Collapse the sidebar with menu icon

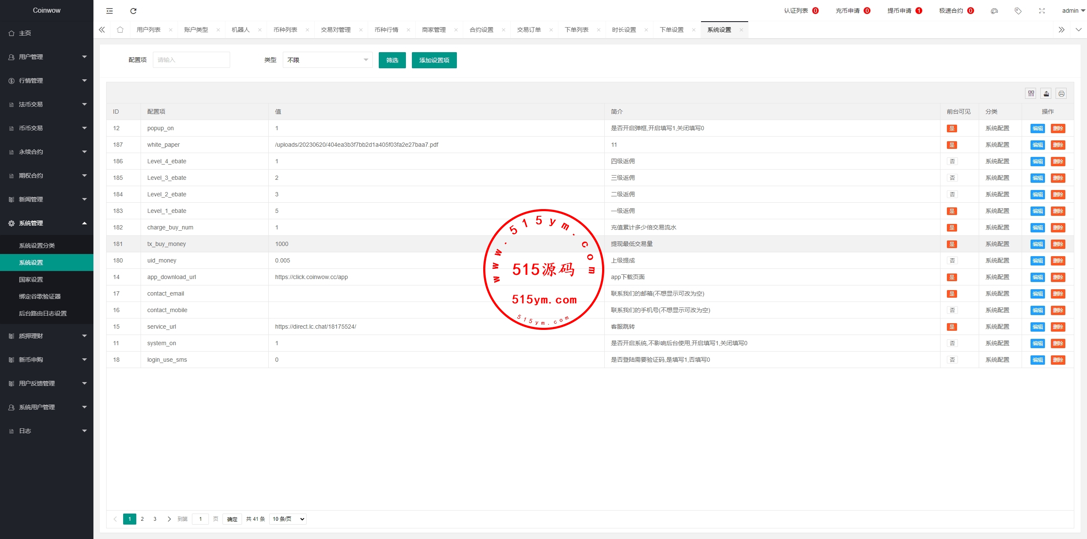(x=110, y=11)
